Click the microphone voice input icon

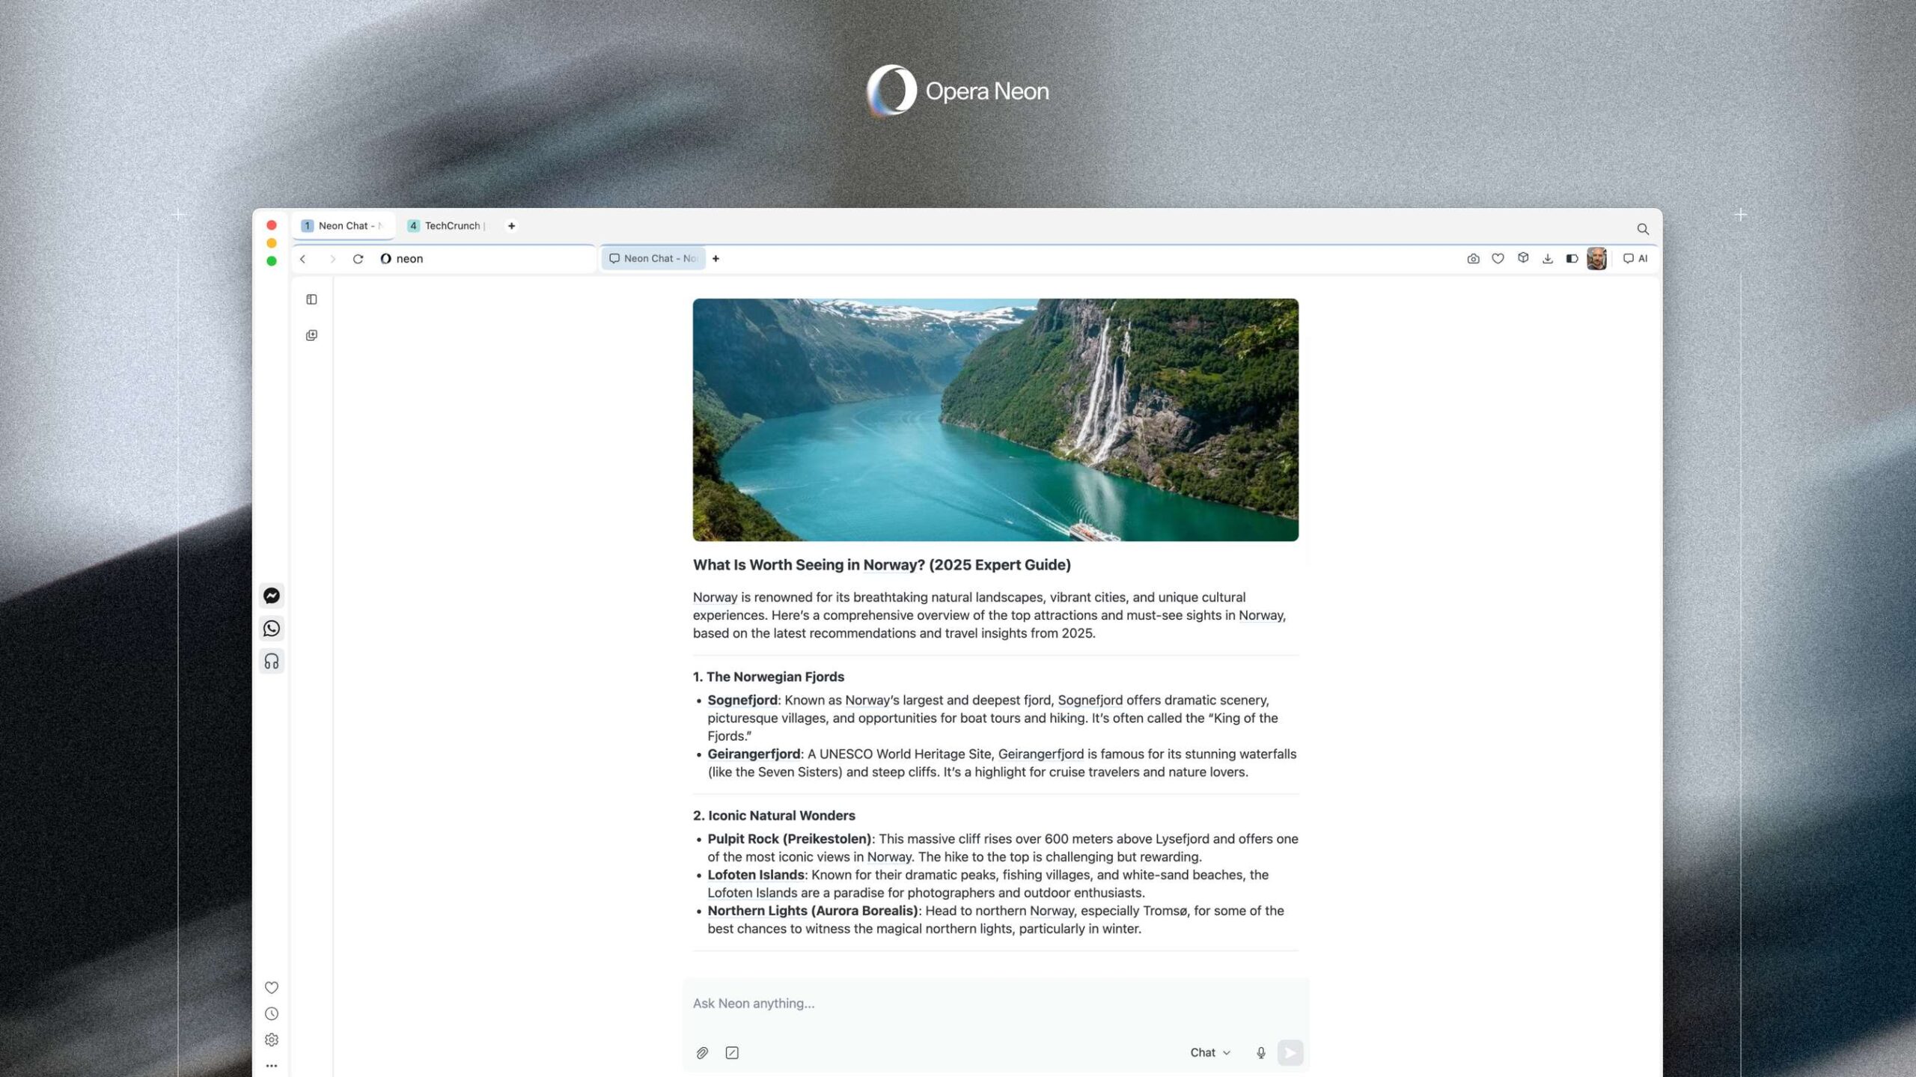pos(1261,1053)
